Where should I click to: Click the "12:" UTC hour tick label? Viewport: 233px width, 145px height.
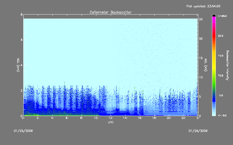point(111,118)
